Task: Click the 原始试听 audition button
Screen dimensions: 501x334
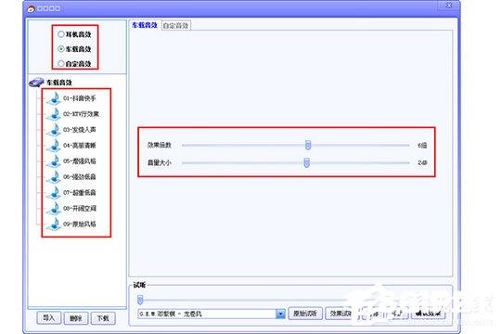Action: click(x=305, y=314)
